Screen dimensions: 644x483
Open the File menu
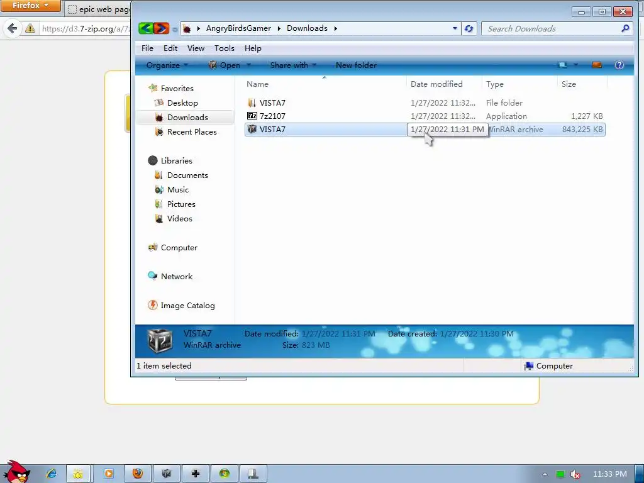click(x=147, y=48)
